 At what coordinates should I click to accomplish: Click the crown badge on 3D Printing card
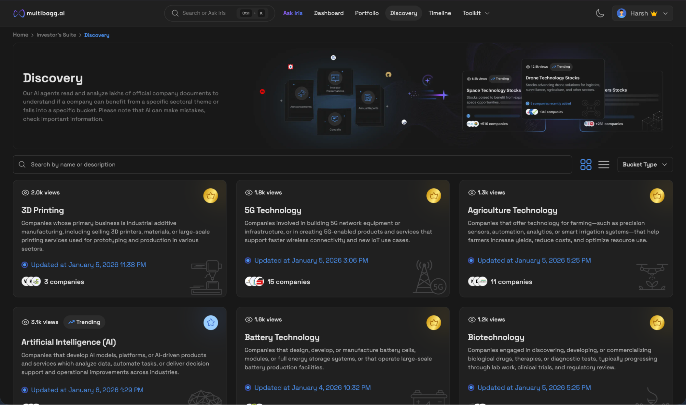[210, 196]
